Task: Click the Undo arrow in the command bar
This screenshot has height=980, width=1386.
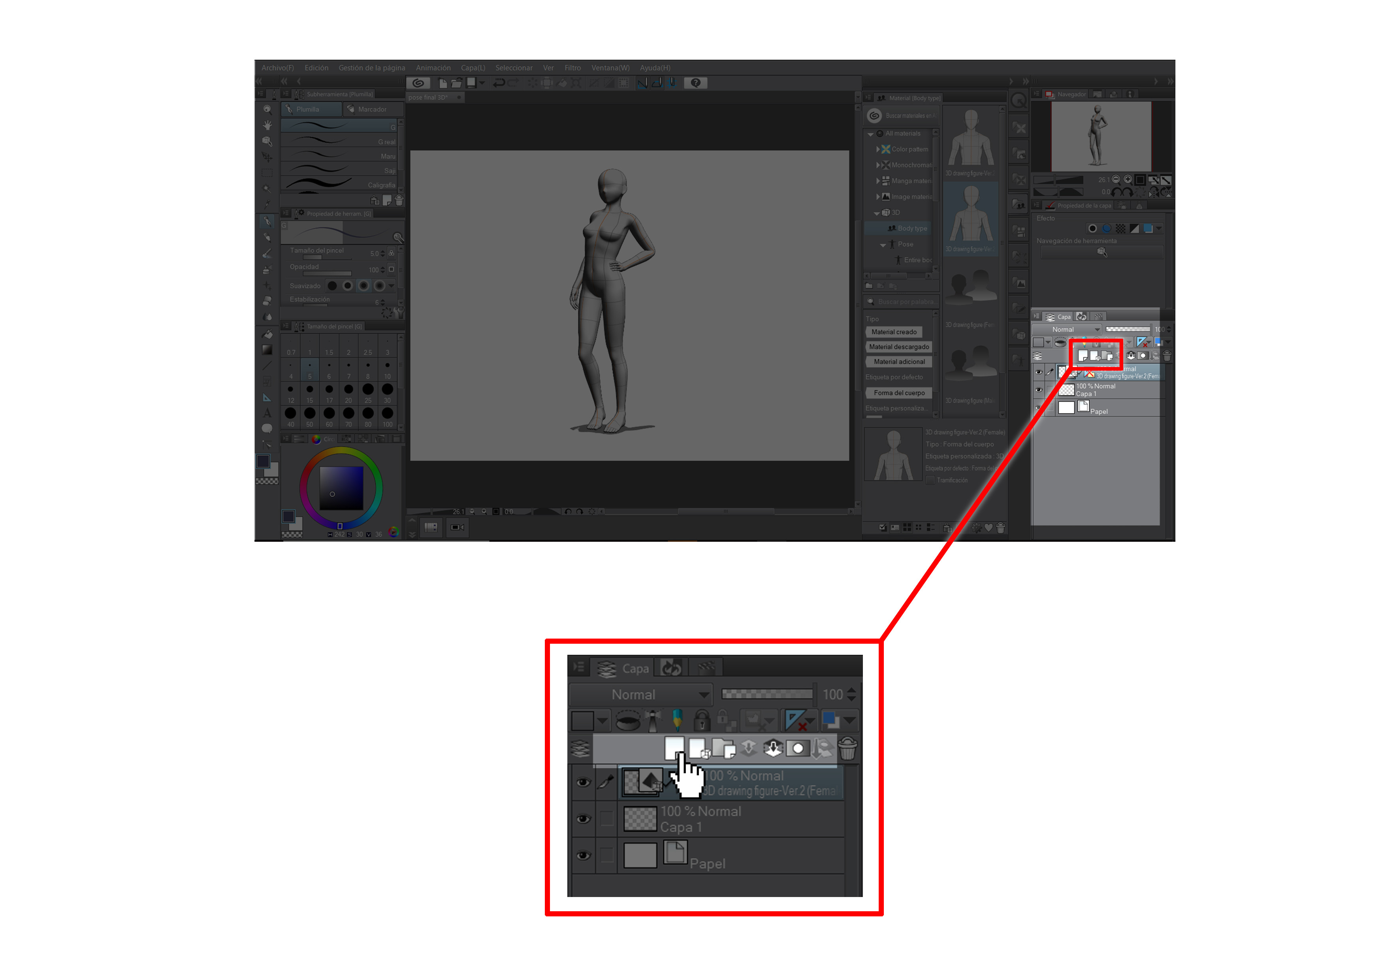Action: (499, 83)
